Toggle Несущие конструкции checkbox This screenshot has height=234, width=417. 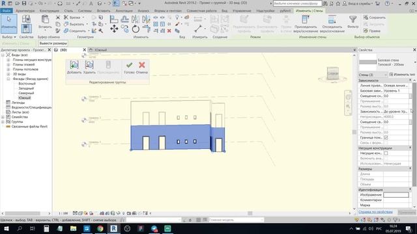pos(386,153)
